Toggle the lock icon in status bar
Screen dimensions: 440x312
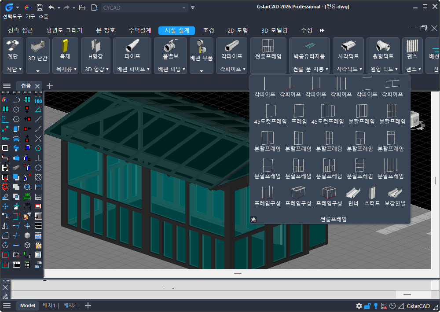tap(367, 306)
